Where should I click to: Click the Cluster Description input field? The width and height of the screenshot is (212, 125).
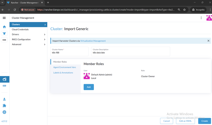131,51
